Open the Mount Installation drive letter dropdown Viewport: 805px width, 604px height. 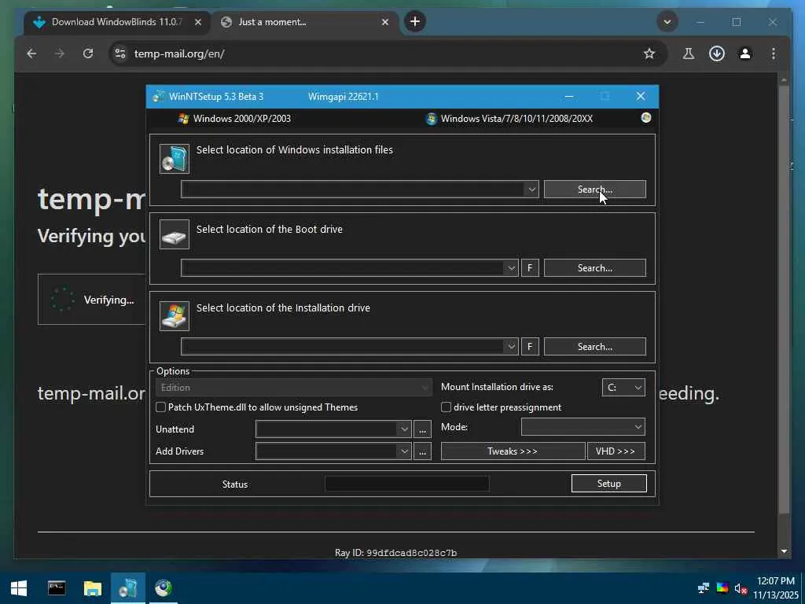623,387
